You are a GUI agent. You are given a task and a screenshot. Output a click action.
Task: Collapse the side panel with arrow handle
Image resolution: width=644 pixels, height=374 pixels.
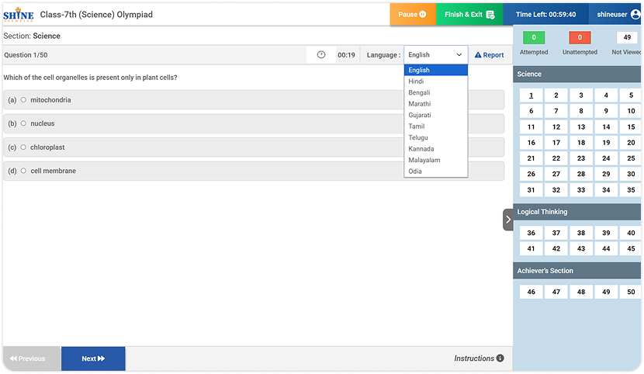tap(507, 220)
